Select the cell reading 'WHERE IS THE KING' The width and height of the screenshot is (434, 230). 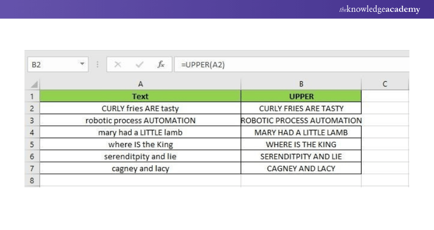click(301, 144)
